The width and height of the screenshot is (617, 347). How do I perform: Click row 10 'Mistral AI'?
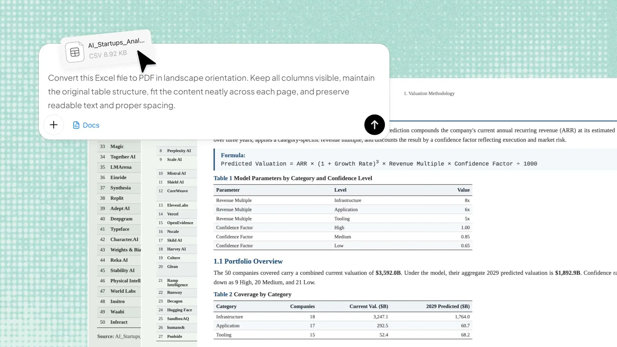(x=177, y=174)
